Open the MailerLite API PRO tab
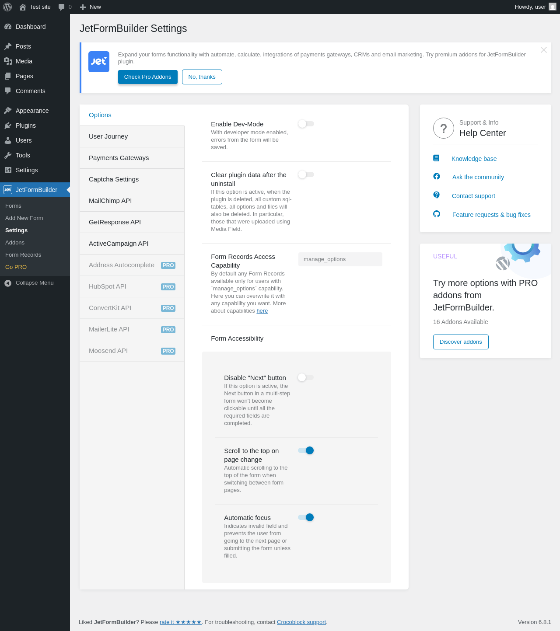This screenshot has height=631, width=560. point(132,329)
